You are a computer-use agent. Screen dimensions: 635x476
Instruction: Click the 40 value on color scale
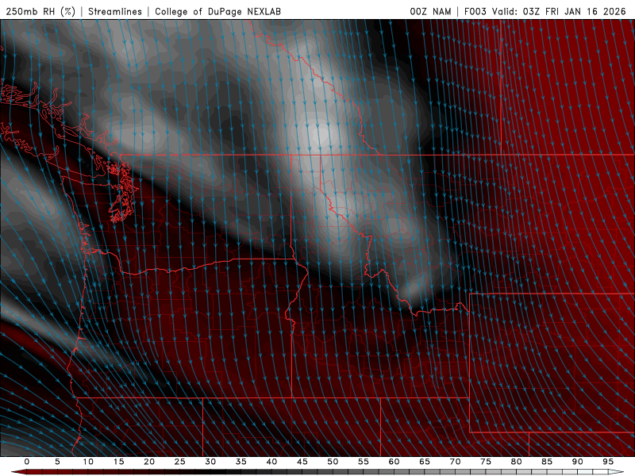point(271,462)
